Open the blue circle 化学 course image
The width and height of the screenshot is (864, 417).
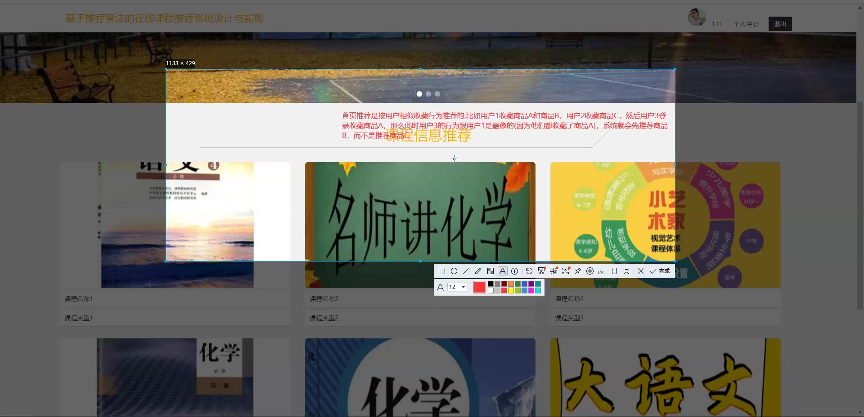tap(420, 377)
